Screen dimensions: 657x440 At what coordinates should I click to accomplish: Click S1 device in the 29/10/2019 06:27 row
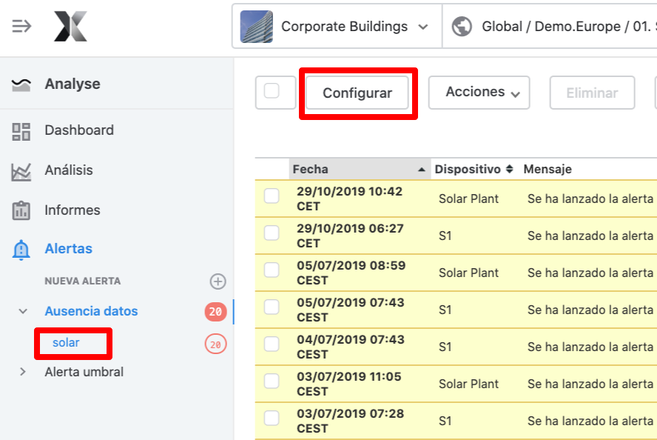pos(445,236)
